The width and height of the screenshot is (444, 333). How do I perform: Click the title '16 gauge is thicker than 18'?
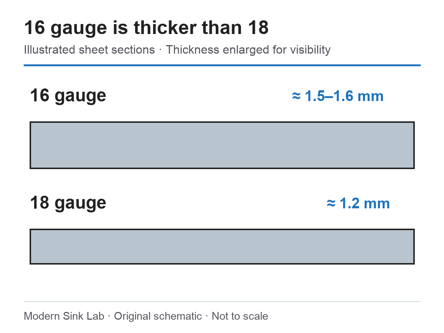[x=146, y=28]
